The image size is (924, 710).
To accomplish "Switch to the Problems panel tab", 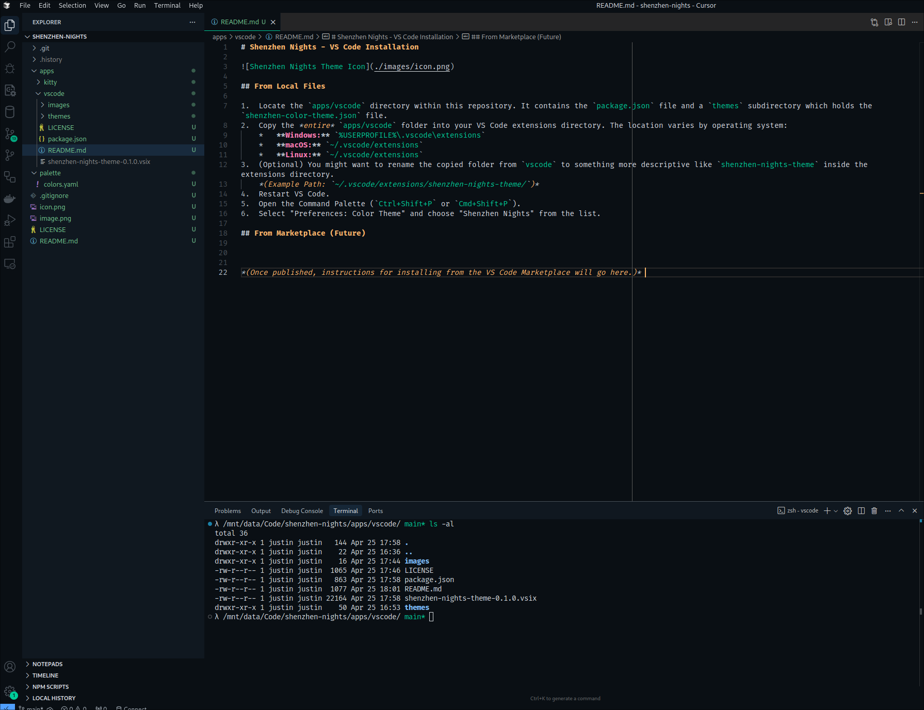I will 228,511.
